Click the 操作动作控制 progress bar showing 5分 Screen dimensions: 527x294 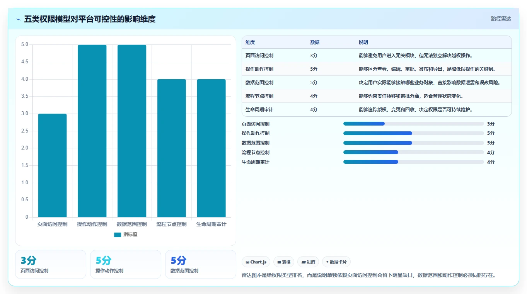(414, 133)
